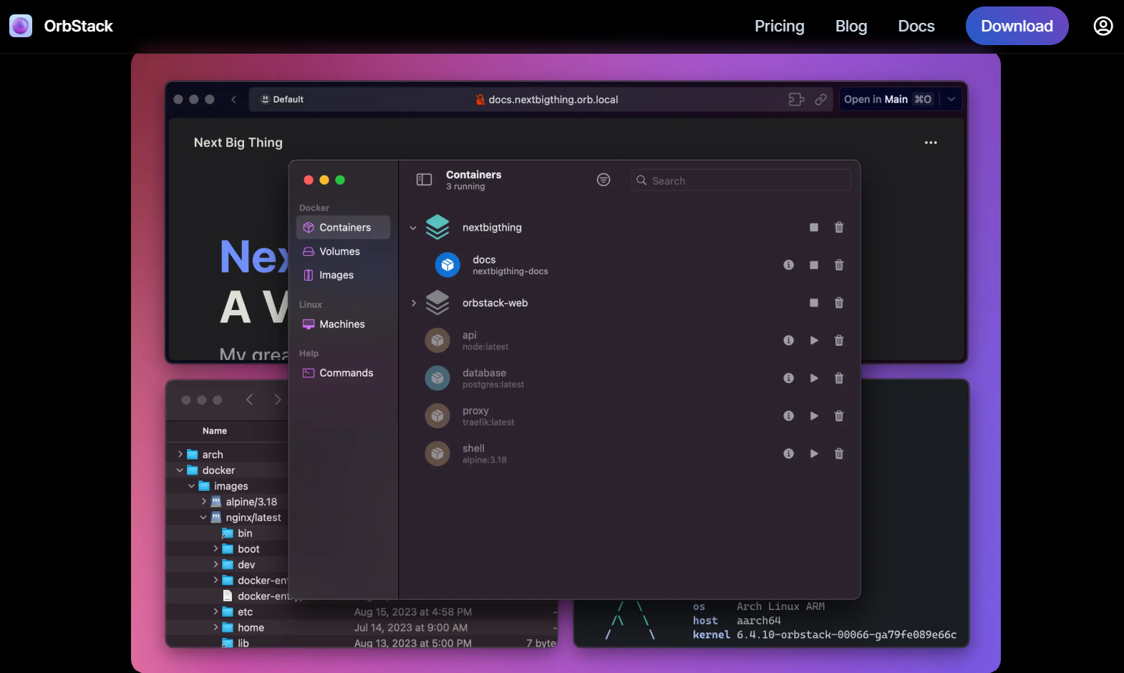Delete the proxy container
This screenshot has width=1124, height=673.
pos(839,416)
